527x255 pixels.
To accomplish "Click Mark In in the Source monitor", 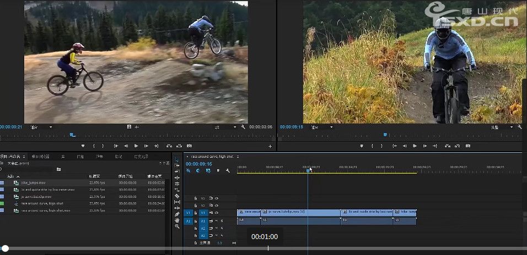I will (94, 146).
